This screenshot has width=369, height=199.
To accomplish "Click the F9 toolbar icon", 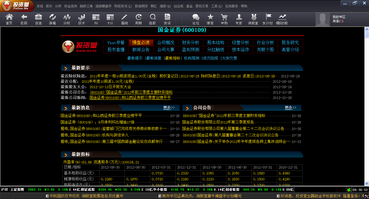I will (x=96, y=19).
